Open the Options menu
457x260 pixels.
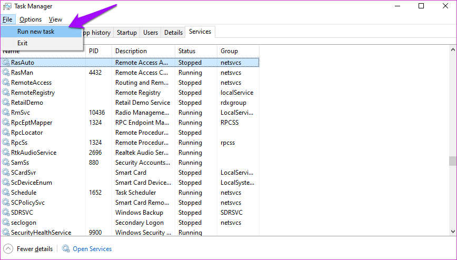point(31,19)
